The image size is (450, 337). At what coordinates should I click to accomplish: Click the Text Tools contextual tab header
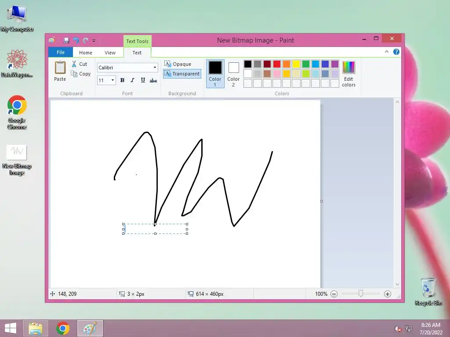[137, 41]
